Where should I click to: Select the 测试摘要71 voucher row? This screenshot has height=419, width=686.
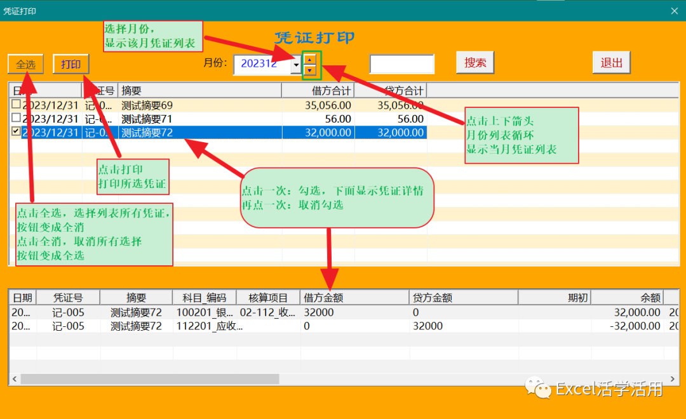pos(159,119)
